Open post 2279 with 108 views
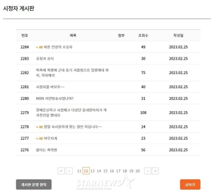211x194 pixels. click(71, 113)
